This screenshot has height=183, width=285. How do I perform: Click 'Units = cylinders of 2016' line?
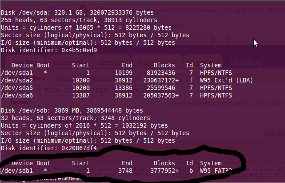84,125
